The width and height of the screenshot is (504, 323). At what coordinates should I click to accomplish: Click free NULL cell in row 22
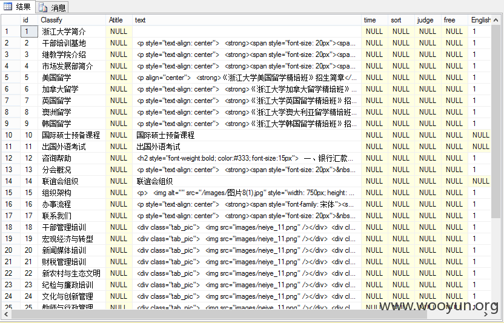click(x=454, y=273)
